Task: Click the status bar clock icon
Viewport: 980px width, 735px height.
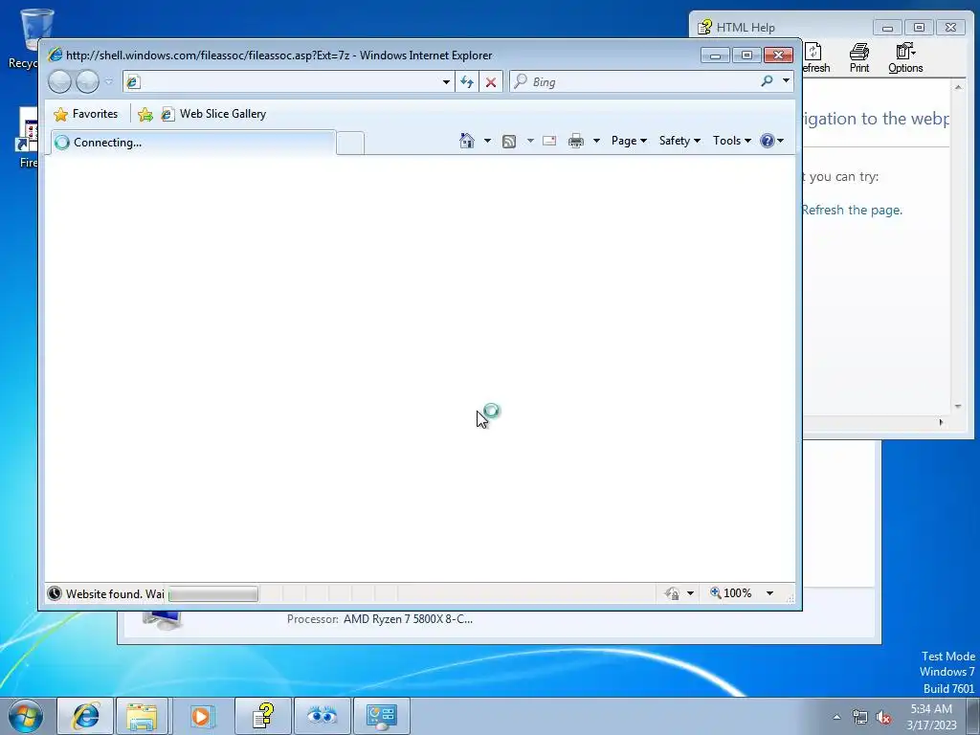Action: (x=55, y=593)
